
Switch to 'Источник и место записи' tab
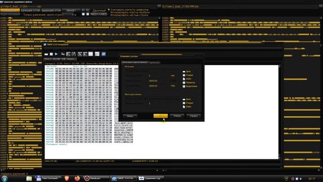pyautogui.click(x=135, y=62)
